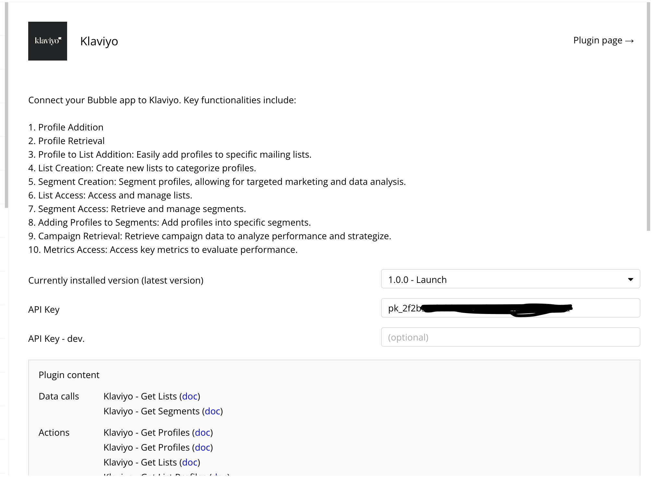Click the 'Plugin content' heading
Screen dimensions: 667x482
point(69,375)
